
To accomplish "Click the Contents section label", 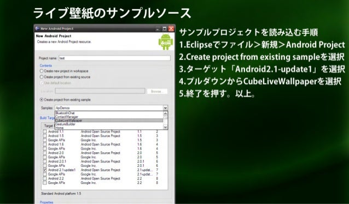I will tap(46, 65).
